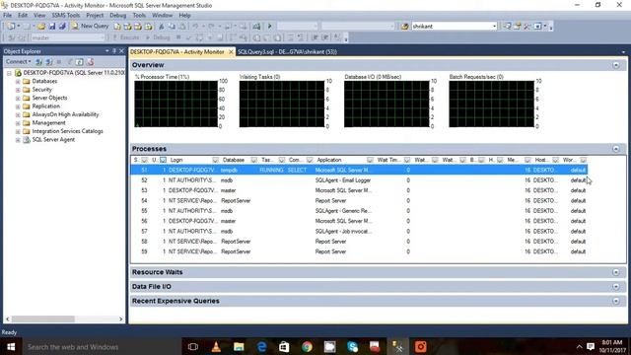Open the Edit menu
Viewport: 631px width, 355px height.
pyautogui.click(x=23, y=16)
